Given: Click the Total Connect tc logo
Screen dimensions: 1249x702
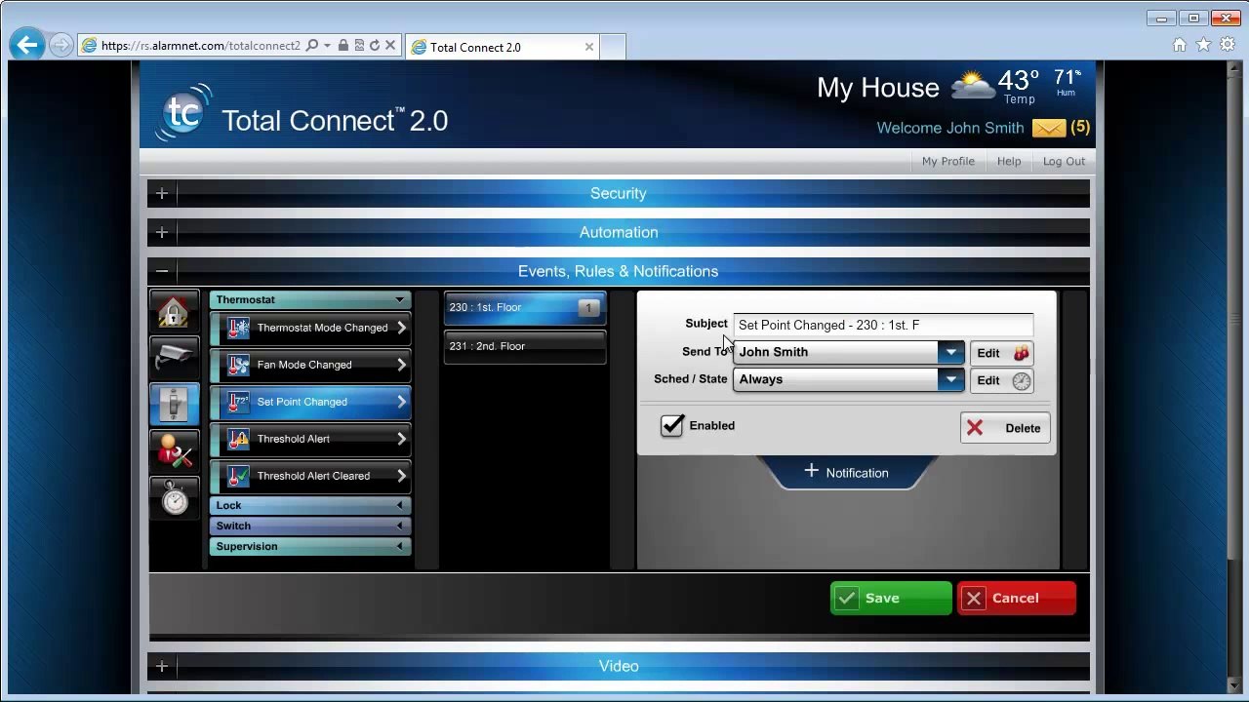Looking at the screenshot, I should coord(183,112).
